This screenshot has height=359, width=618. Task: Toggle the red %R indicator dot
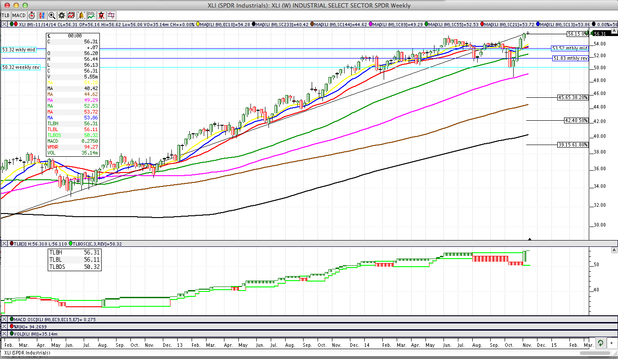[11, 327]
